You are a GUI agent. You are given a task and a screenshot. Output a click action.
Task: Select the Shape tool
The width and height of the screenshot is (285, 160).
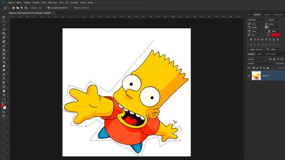click(x=4, y=87)
